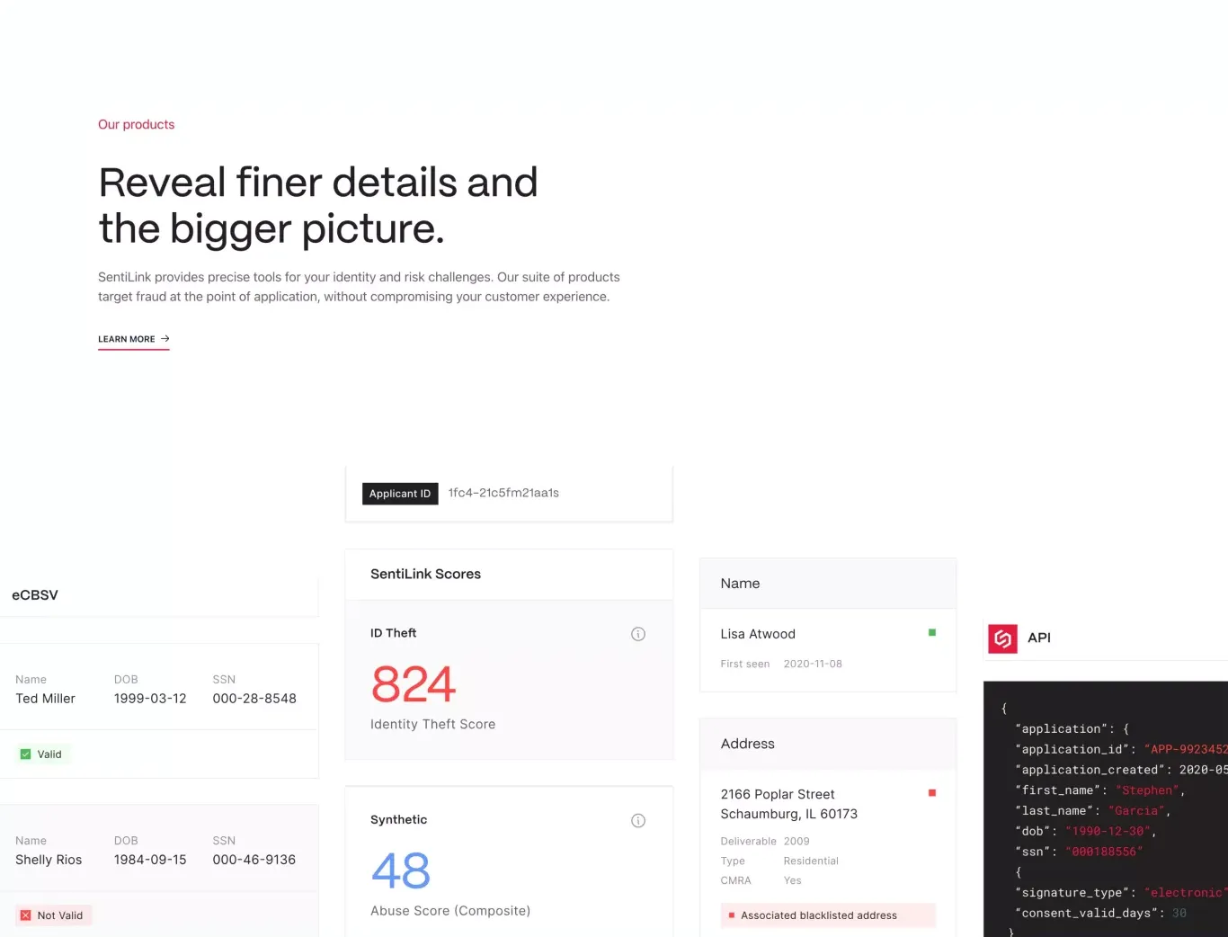Click the "application_created" line in the API code
Viewport: 1228px width, 937px height.
click(x=1121, y=770)
